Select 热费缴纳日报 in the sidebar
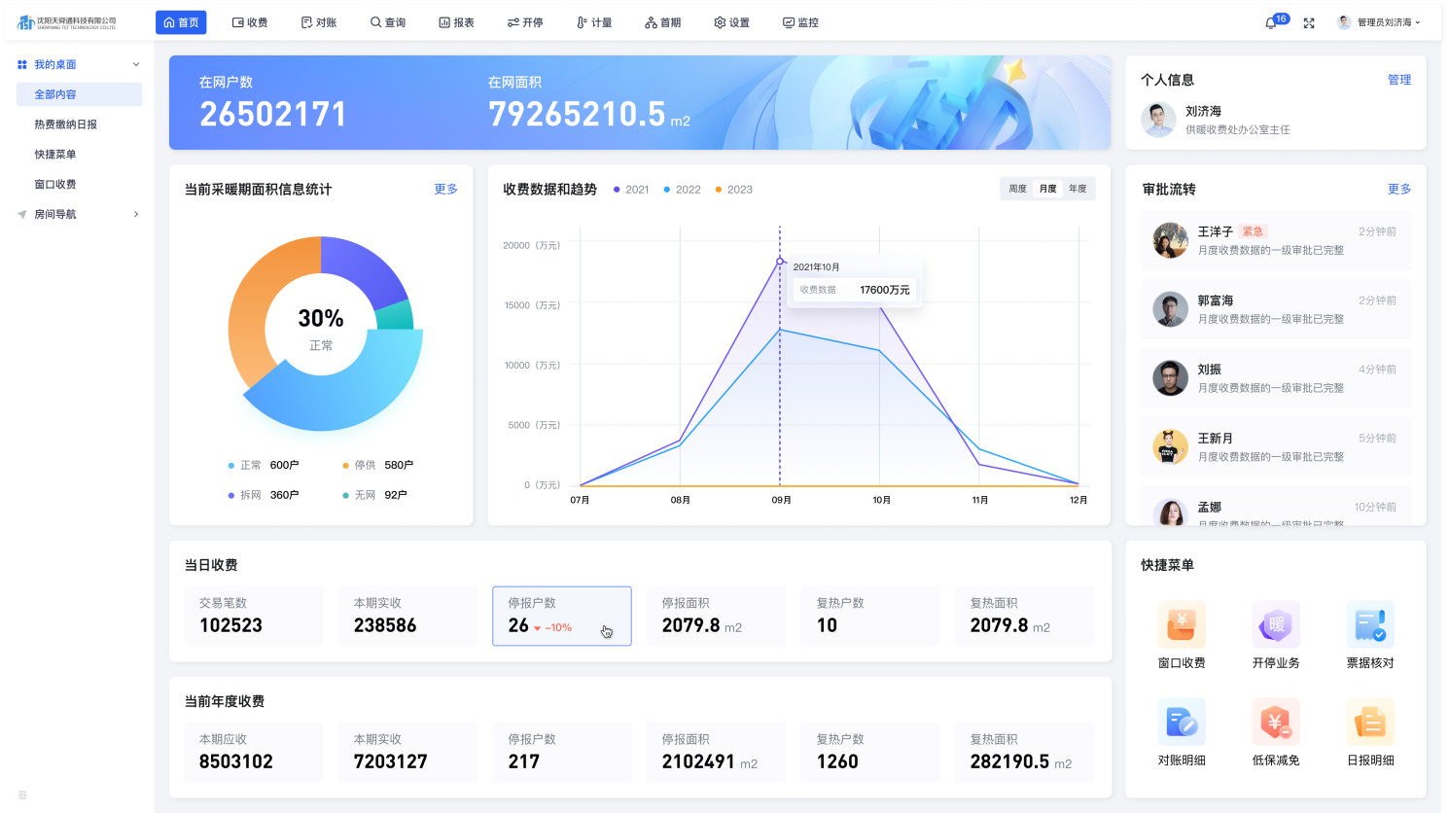Viewport: 1449px width, 813px height. click(66, 124)
